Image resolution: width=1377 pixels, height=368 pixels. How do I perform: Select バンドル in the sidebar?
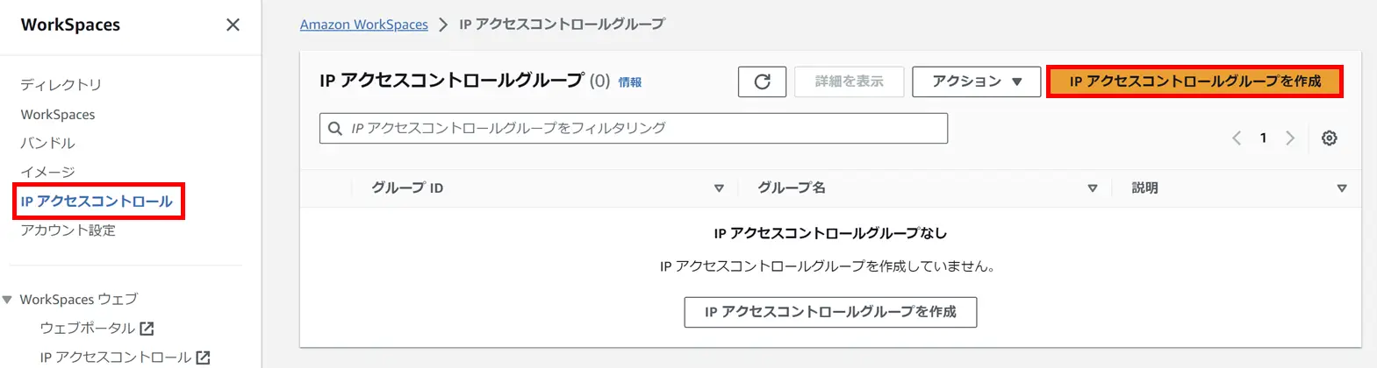(x=47, y=143)
